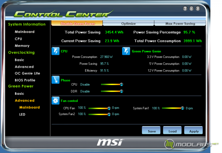Click CPU Efficiency value 91.5 %

click(104, 70)
